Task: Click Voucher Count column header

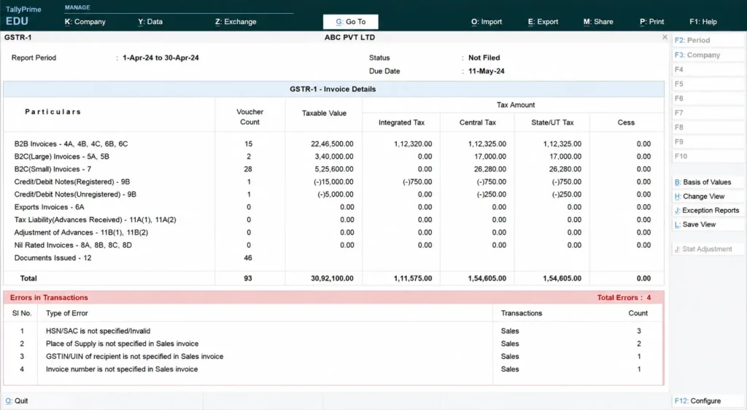Action: [x=249, y=117]
